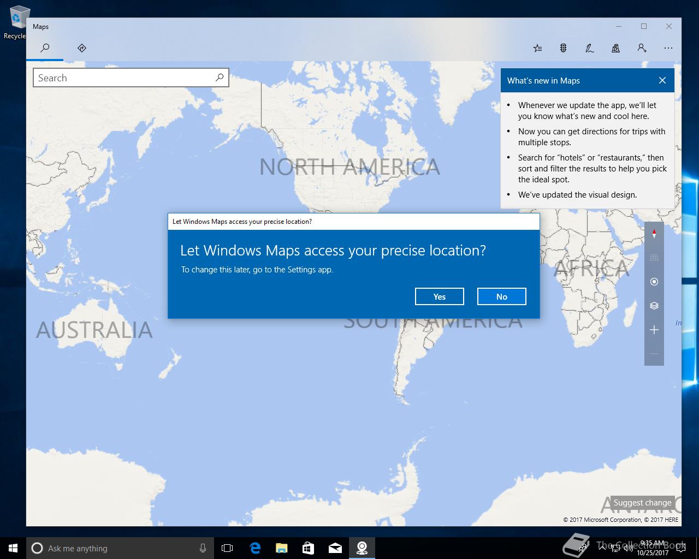Select the Recycle Bin desktop icon
Viewport: 699px width, 559px height.
(16, 23)
